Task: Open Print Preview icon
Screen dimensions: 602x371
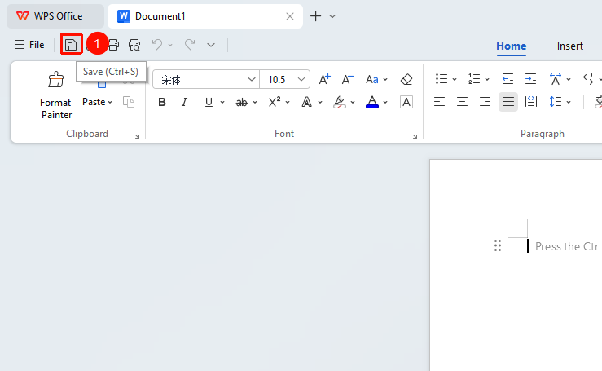Action: point(134,45)
